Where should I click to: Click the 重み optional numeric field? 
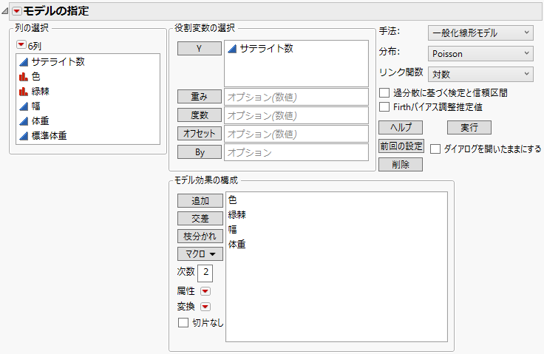[x=296, y=97]
